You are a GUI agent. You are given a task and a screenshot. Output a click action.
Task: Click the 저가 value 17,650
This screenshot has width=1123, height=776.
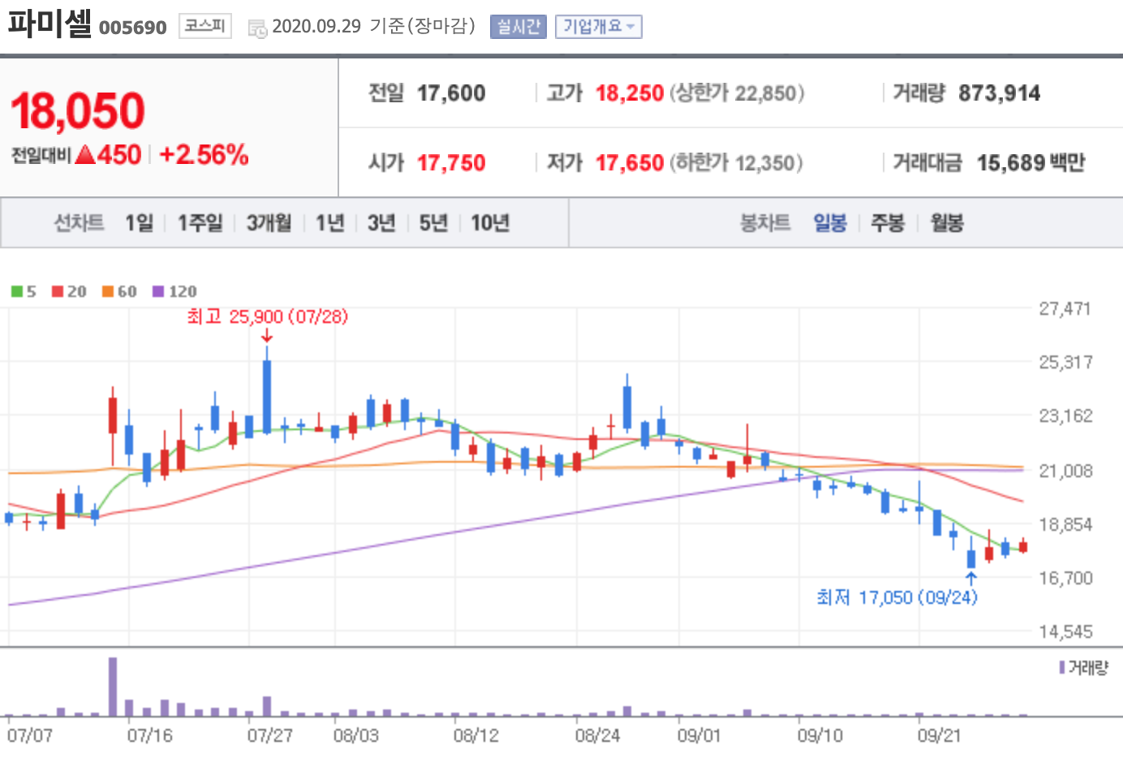coord(630,163)
